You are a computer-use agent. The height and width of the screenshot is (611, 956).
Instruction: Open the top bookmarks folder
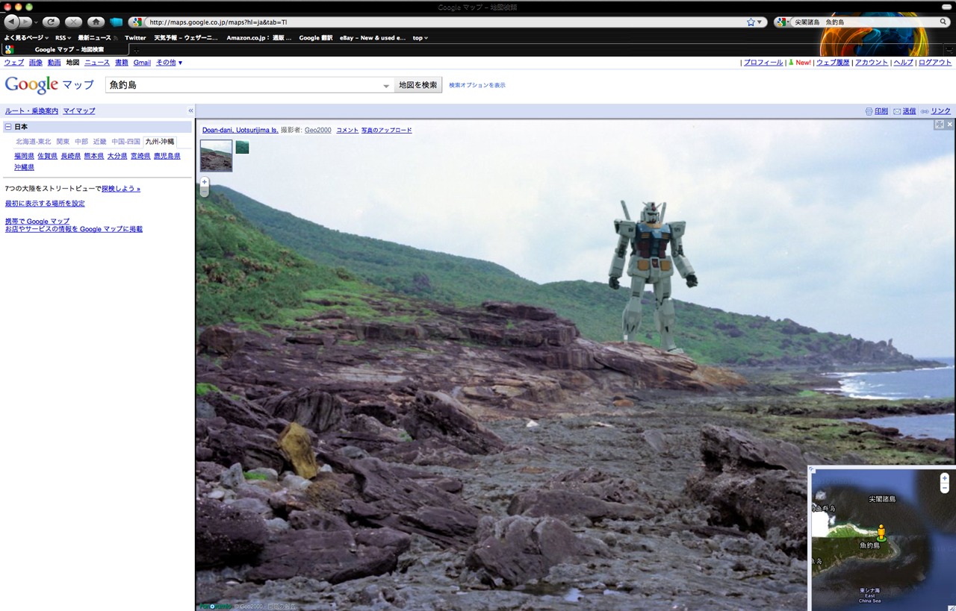coord(420,37)
